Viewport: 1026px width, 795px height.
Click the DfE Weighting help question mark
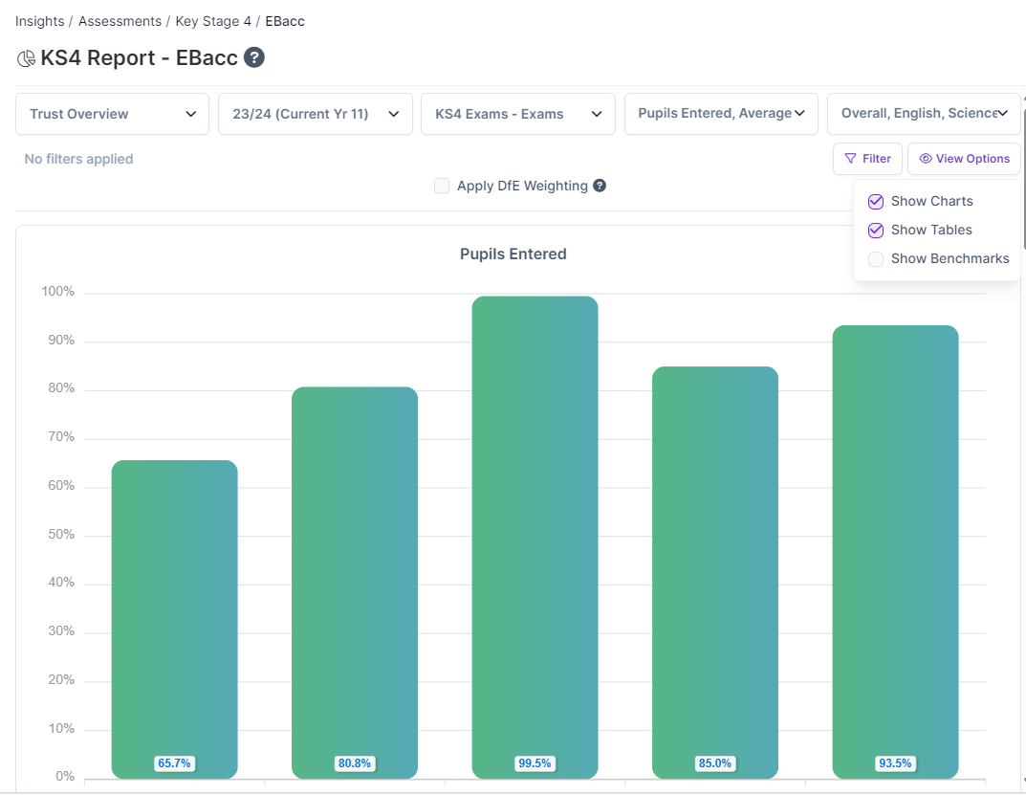[600, 186]
